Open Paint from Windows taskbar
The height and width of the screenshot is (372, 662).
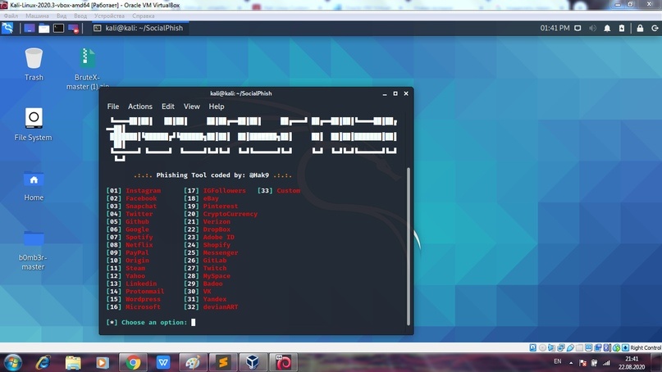[193, 363]
